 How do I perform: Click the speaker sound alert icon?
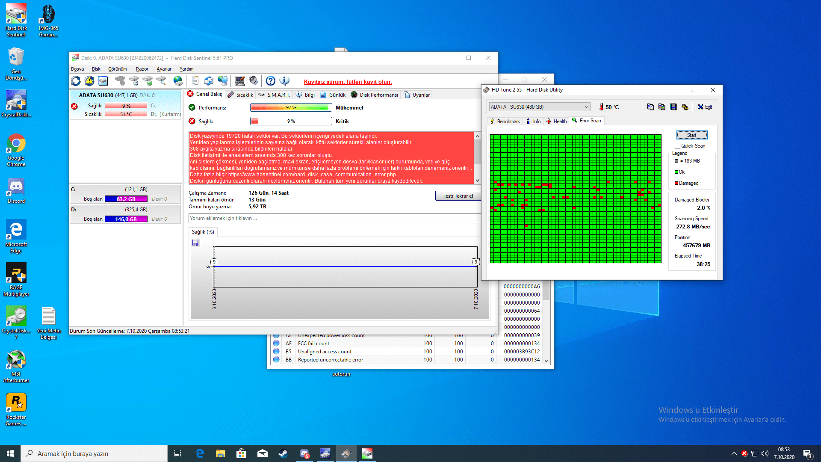[254, 81]
